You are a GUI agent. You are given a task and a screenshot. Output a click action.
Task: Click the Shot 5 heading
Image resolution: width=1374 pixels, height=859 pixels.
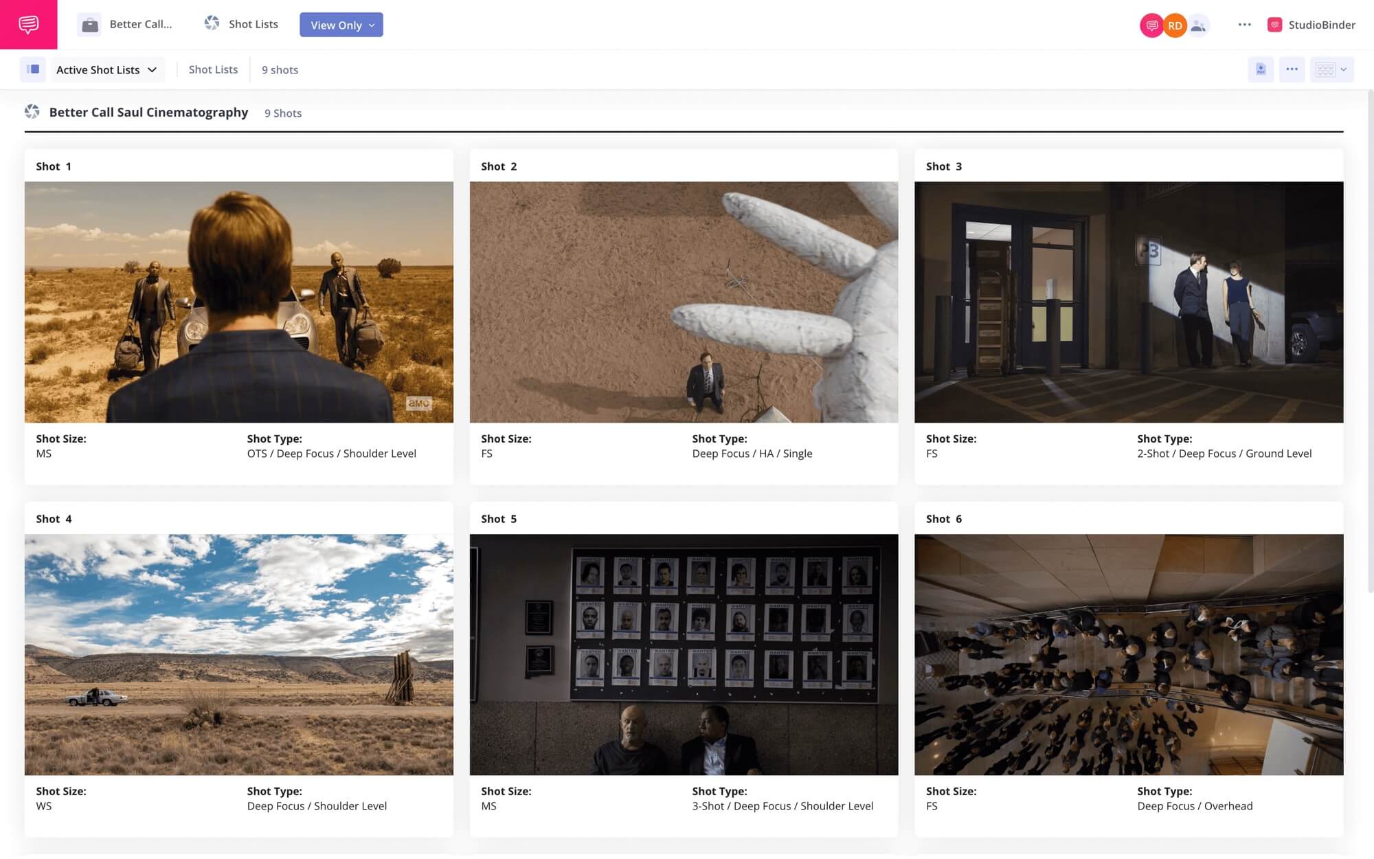click(499, 519)
